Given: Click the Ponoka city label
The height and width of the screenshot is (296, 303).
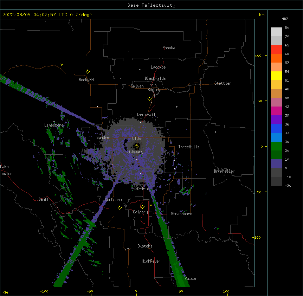Looking at the screenshot, I should tap(169, 48).
